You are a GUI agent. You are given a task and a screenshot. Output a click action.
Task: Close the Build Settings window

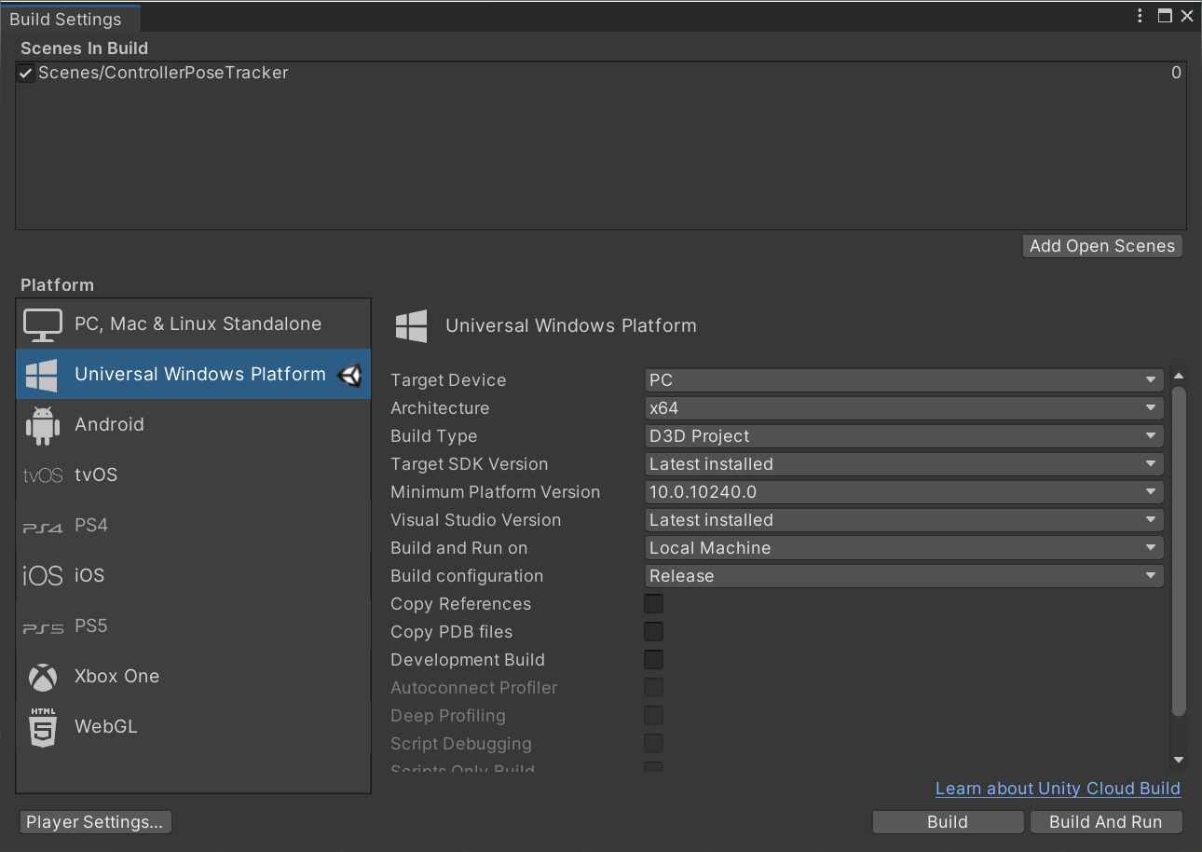(x=1187, y=16)
